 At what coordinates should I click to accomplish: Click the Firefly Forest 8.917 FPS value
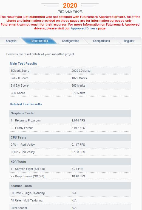[78, 128]
